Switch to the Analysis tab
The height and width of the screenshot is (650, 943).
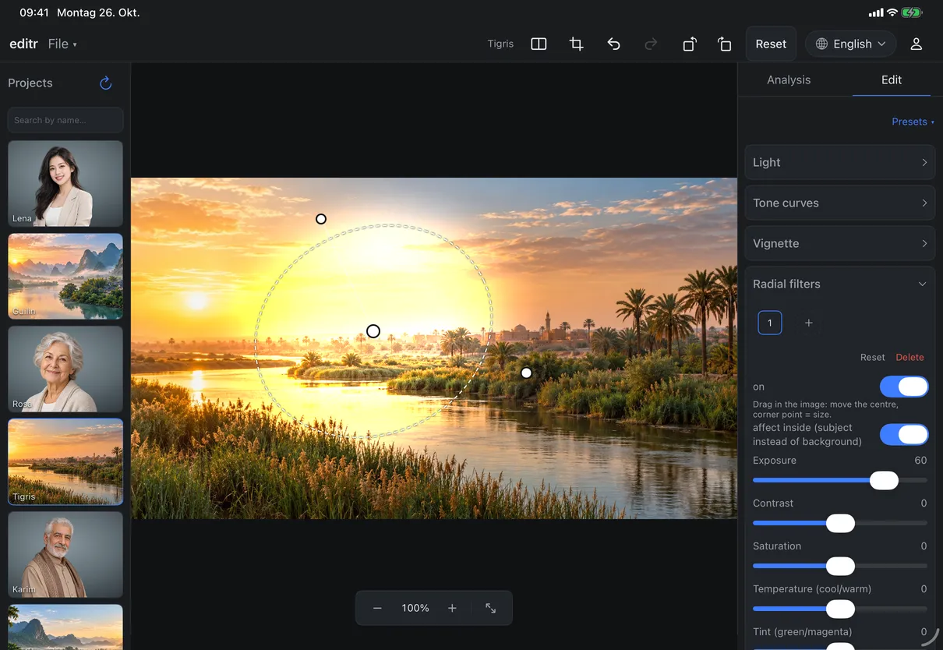789,79
